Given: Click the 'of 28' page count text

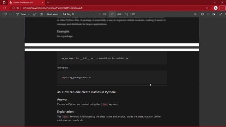Looking at the screenshot, I should coord(119,14).
